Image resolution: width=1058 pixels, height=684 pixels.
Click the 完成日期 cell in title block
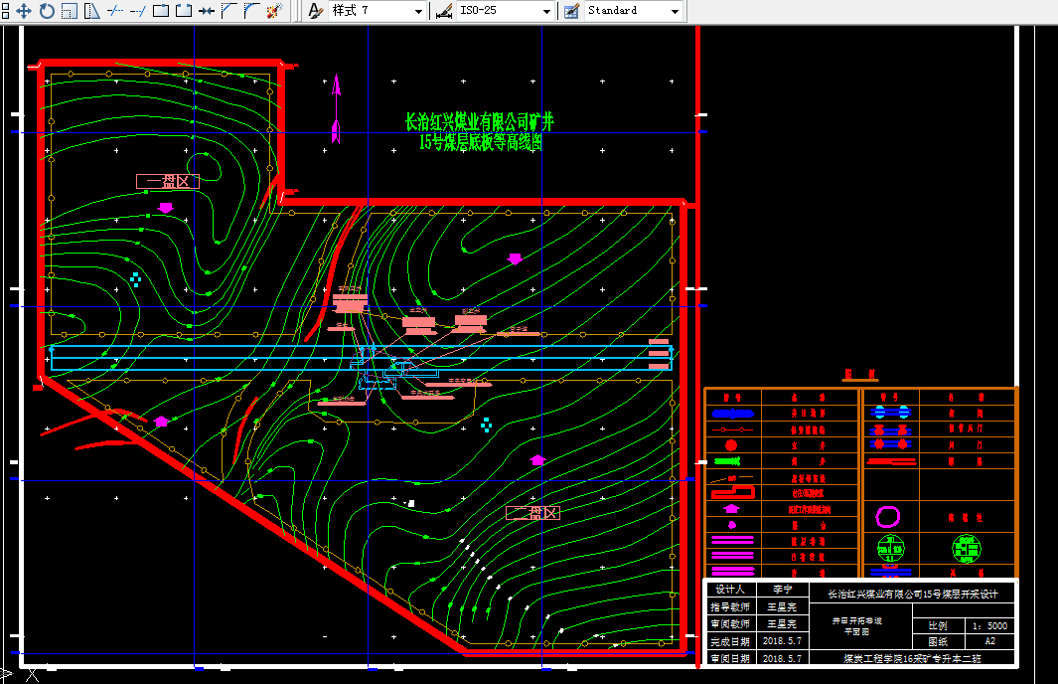[x=730, y=641]
